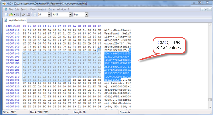This screenshot has height=115, width=213.
Task: Click the Save floppy disk icon
Action: click(18, 14)
